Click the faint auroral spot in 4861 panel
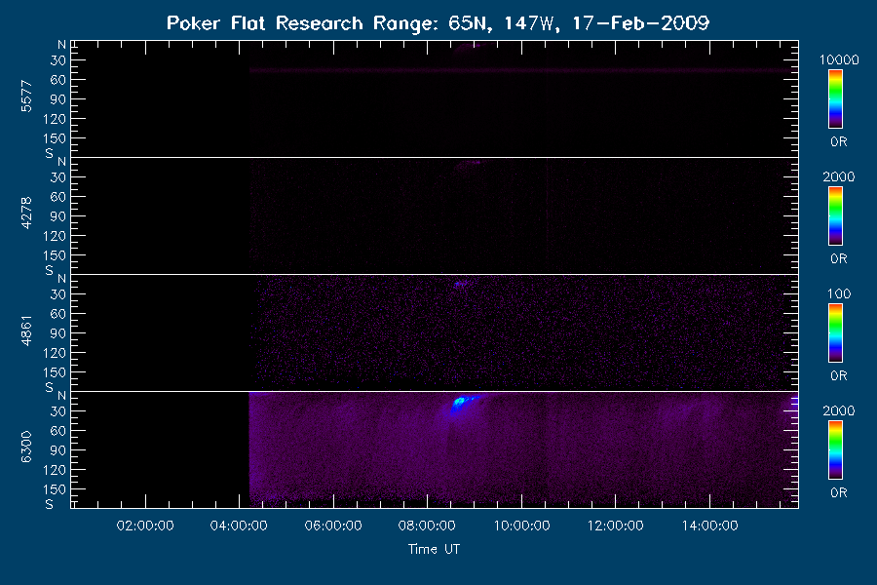 pyautogui.click(x=460, y=284)
